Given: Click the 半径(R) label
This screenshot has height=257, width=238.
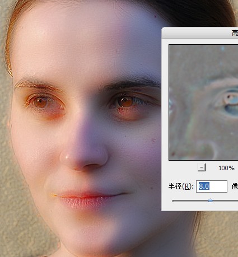Looking at the screenshot, I should pos(181,186).
